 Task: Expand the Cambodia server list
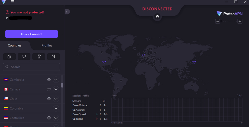coord(56,80)
